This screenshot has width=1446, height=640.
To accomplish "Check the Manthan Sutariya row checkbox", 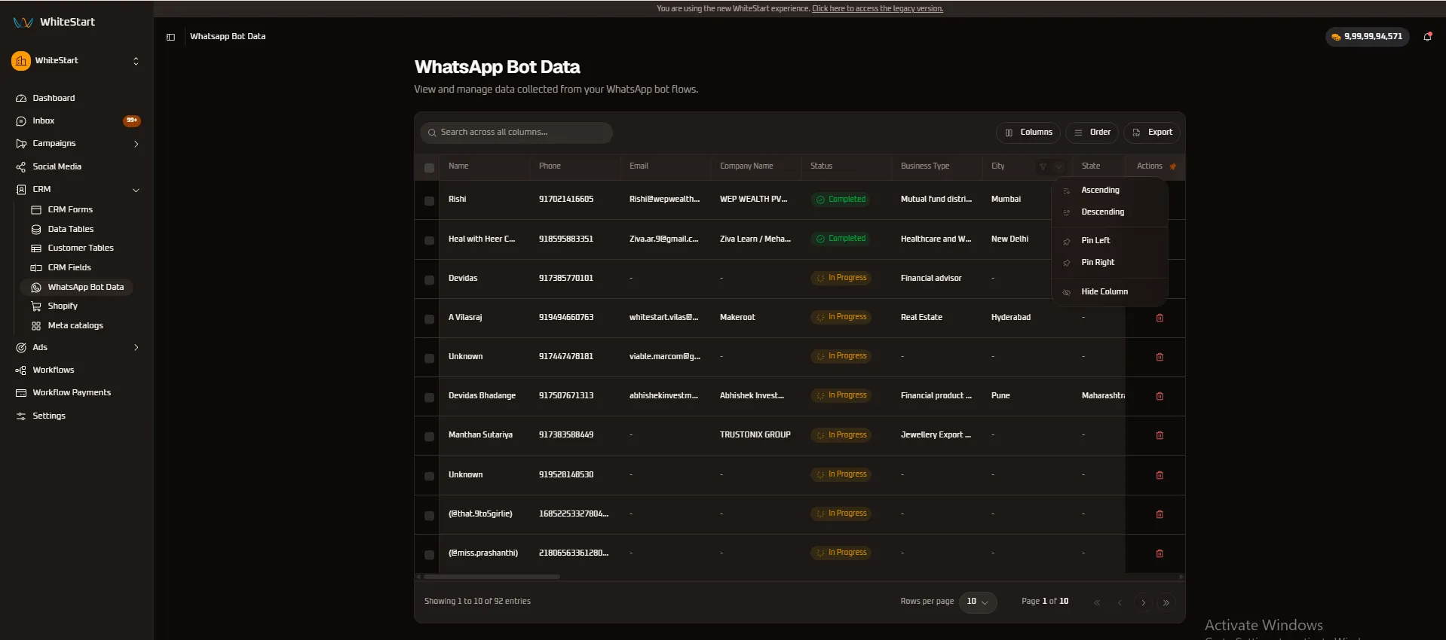I will (x=429, y=437).
